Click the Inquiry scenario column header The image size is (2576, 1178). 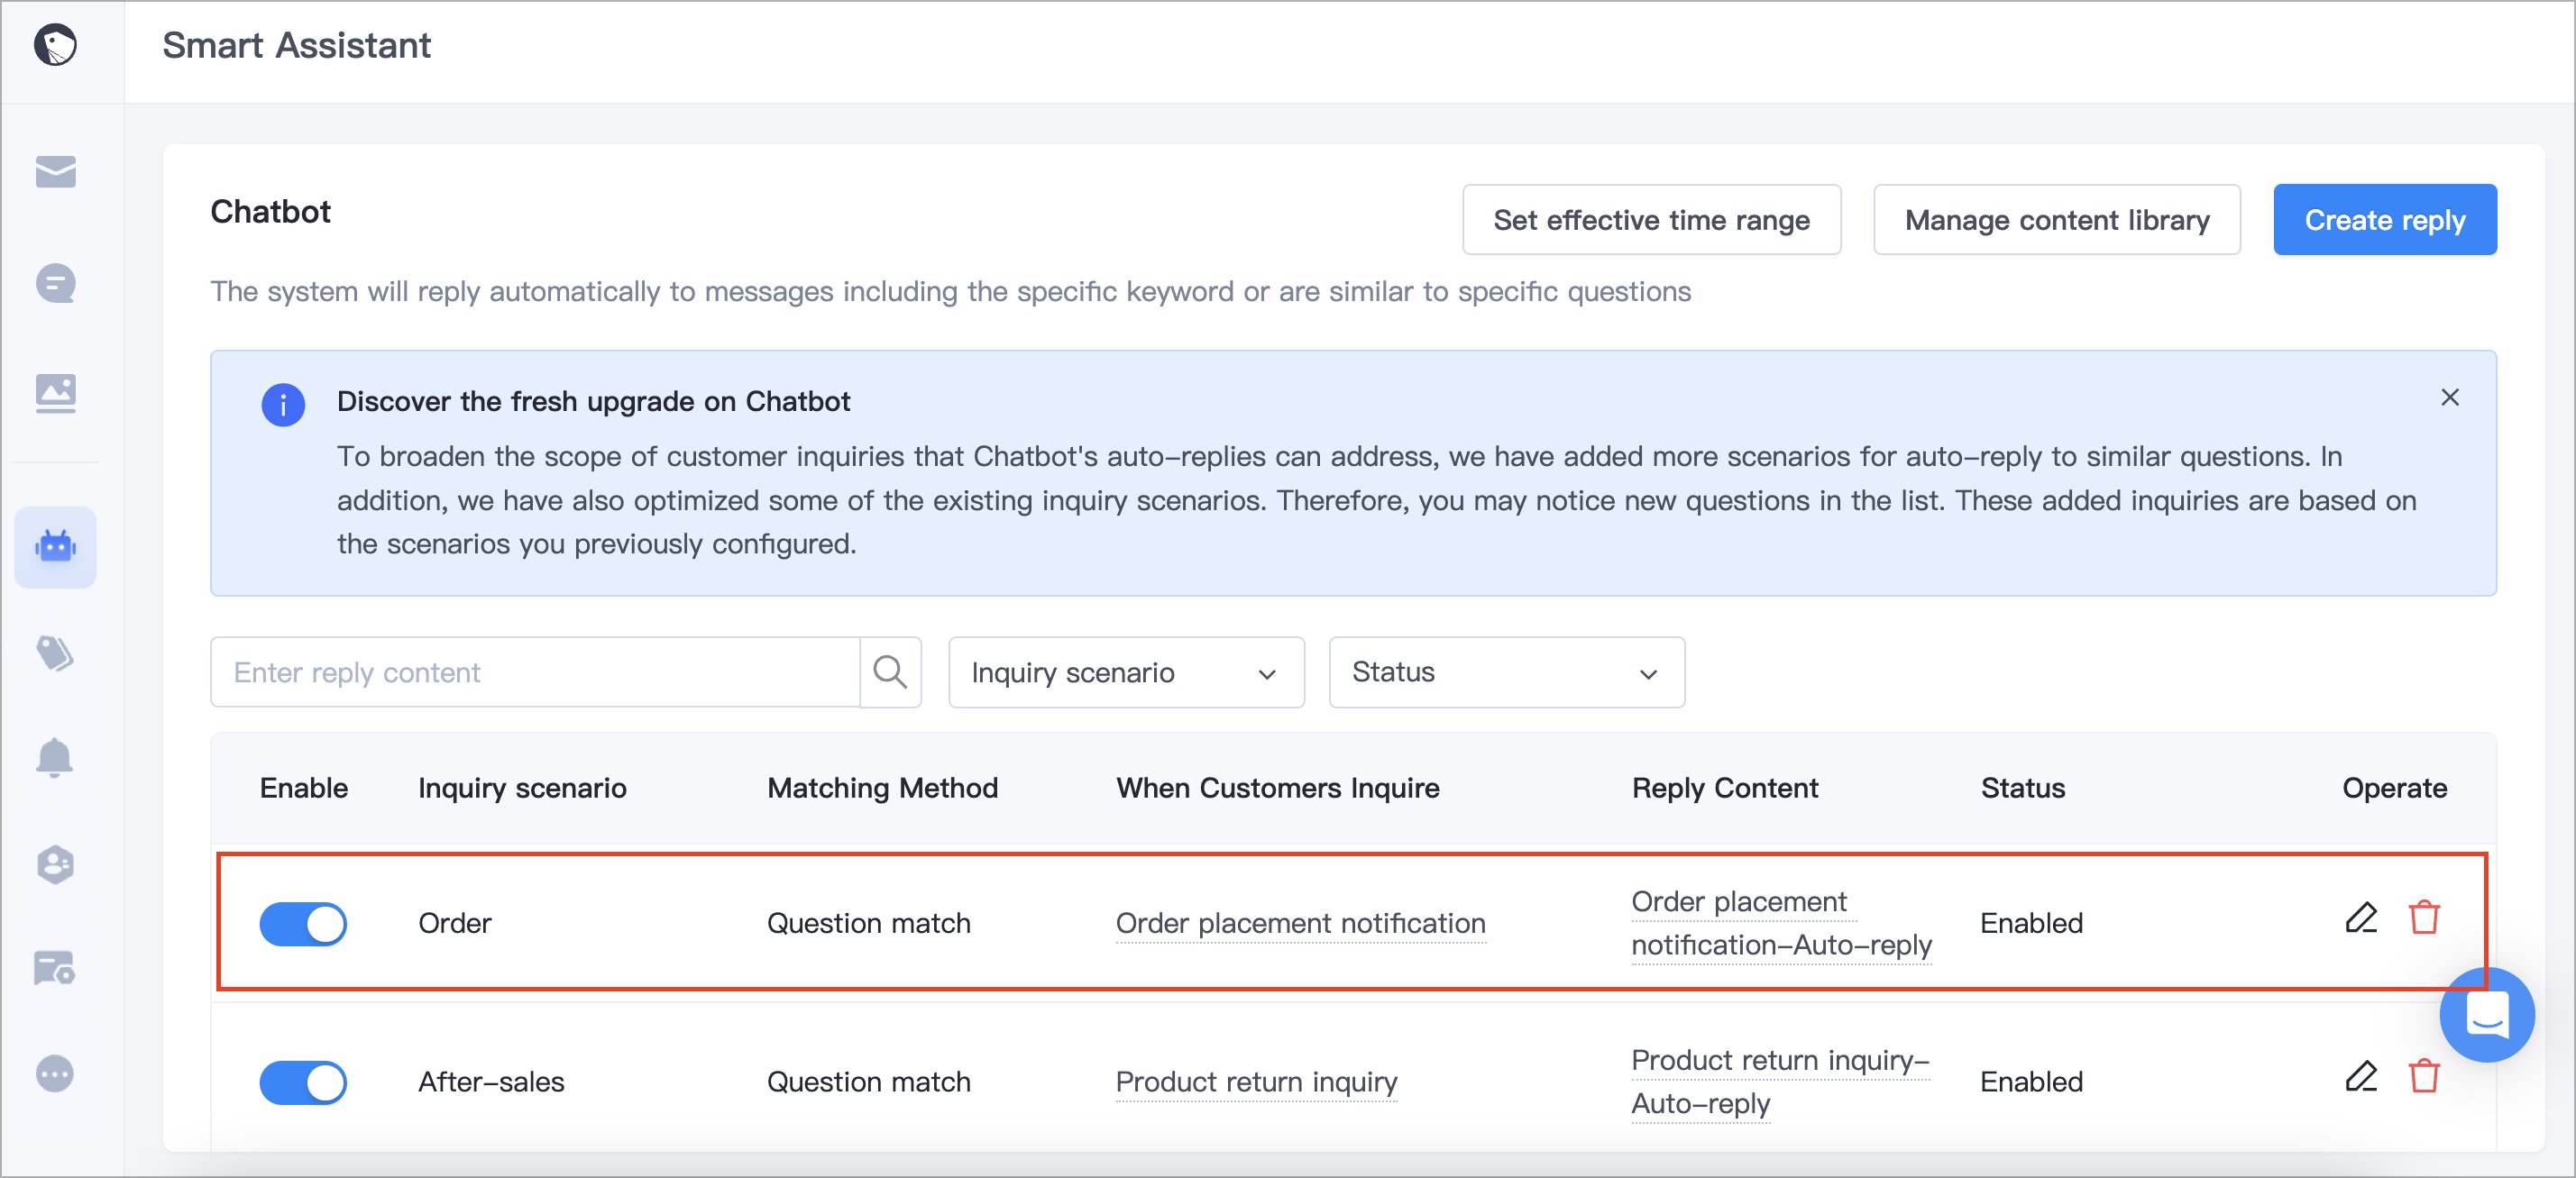click(522, 788)
